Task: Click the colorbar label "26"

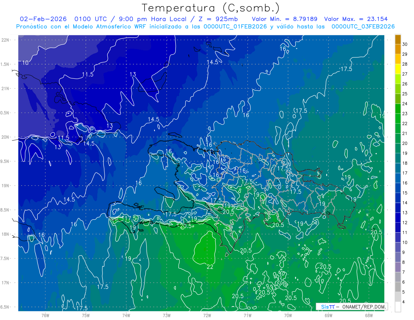Action: click(405, 84)
